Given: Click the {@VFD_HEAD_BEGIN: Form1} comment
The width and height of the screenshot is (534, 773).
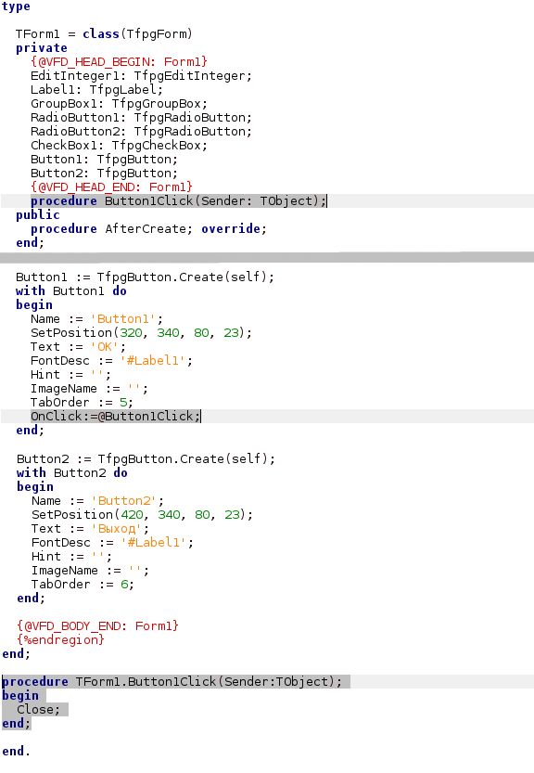Looking at the screenshot, I should click(x=120, y=61).
